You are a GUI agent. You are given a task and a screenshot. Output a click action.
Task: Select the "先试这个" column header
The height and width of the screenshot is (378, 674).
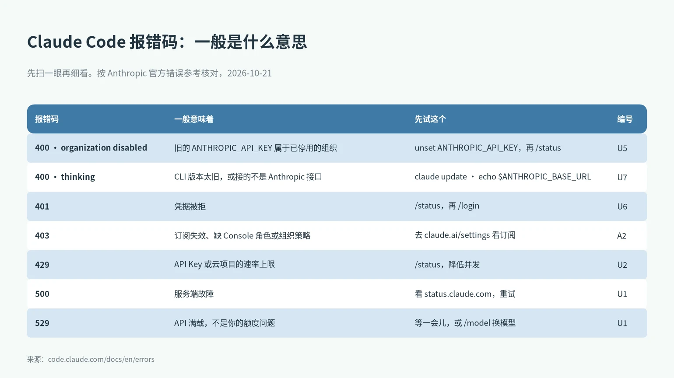coord(430,119)
